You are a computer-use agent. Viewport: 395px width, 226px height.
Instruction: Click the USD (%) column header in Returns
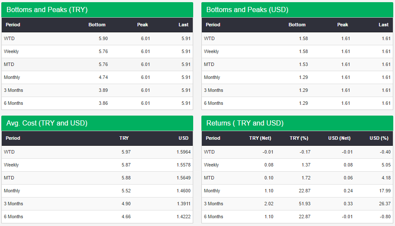[379, 138]
